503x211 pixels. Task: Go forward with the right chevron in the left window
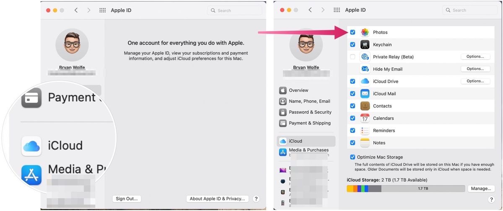coord(88,10)
